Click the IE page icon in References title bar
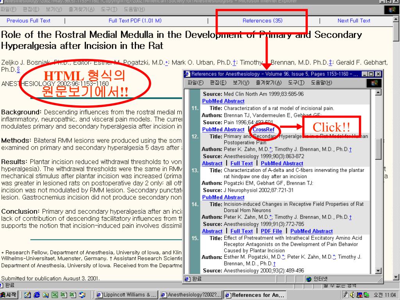The width and height of the screenshot is (400, 300). click(x=187, y=74)
